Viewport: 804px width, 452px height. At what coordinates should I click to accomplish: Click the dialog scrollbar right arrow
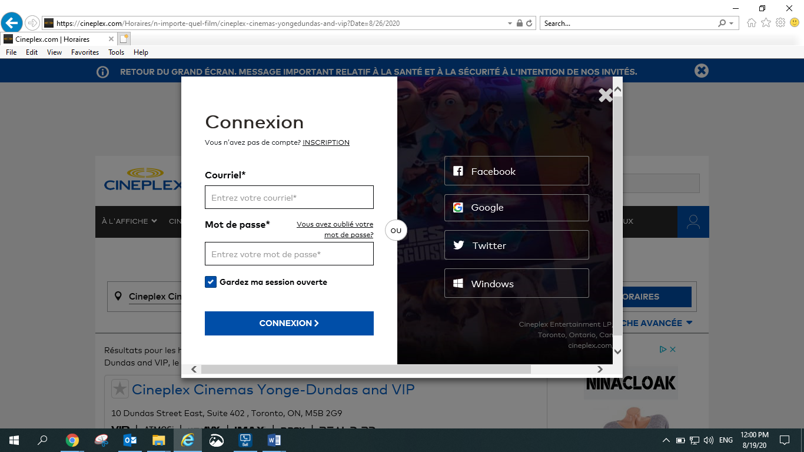600,369
